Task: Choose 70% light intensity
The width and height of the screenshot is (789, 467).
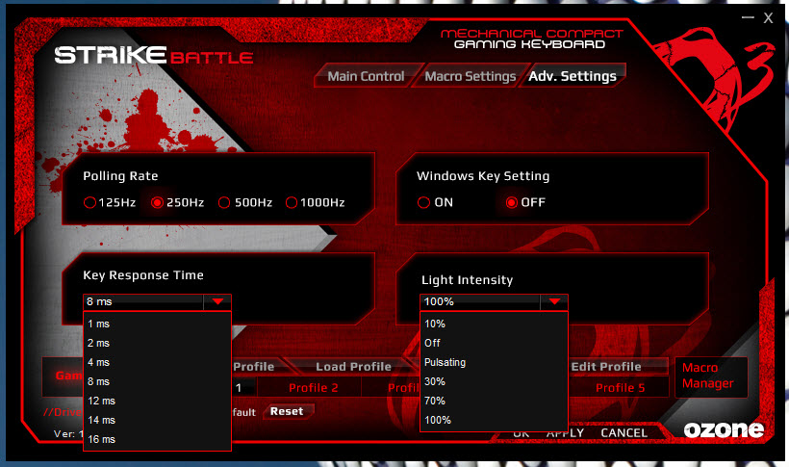Action: click(x=495, y=401)
